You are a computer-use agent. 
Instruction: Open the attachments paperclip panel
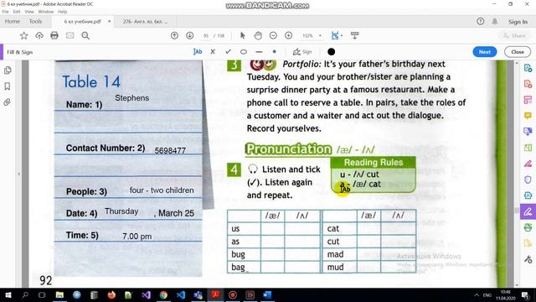point(8,102)
